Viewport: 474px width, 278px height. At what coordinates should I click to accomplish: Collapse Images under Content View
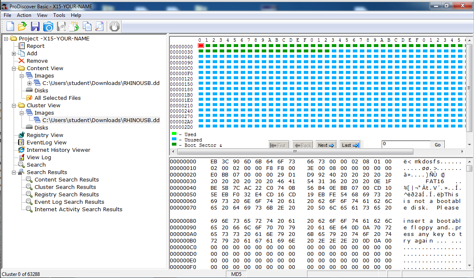(x=21, y=76)
